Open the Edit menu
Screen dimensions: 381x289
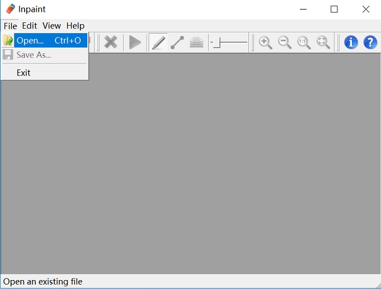pos(30,26)
